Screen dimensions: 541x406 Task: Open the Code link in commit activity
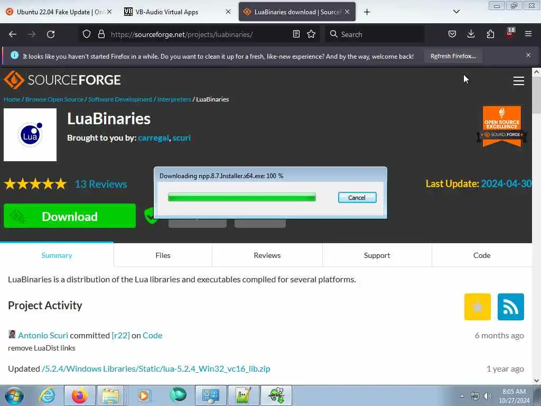tap(153, 335)
